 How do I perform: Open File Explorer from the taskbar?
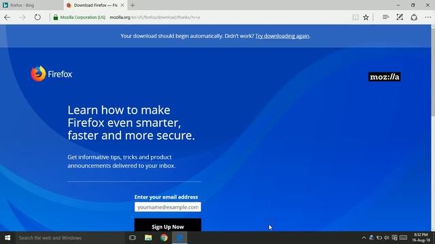click(x=148, y=238)
